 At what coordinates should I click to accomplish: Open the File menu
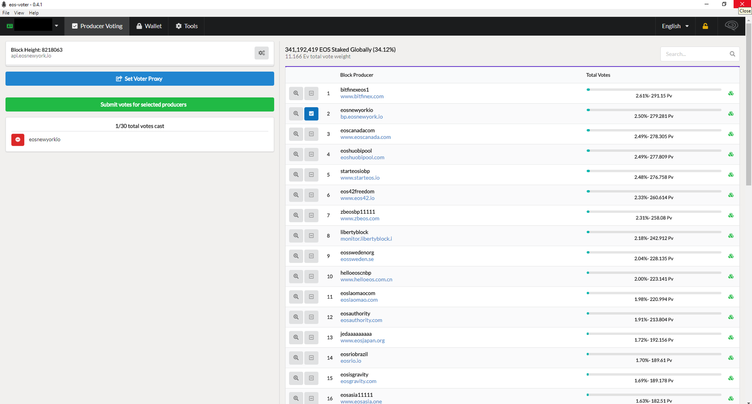[x=6, y=13]
